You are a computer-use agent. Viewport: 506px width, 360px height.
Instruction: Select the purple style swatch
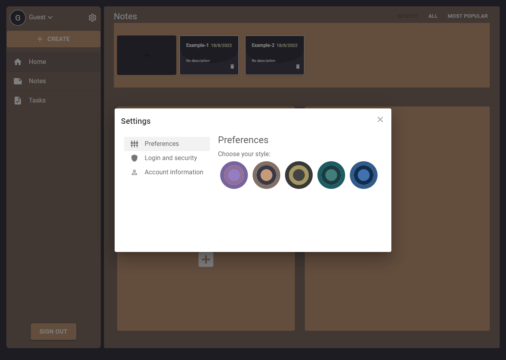click(x=234, y=175)
